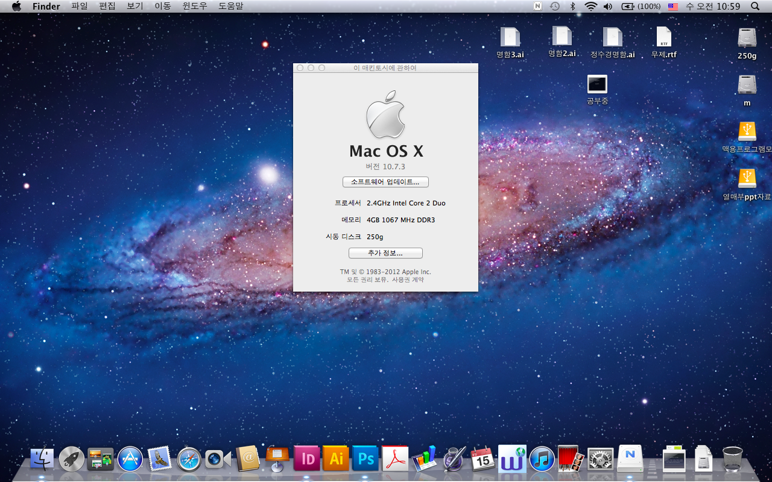Open the Mac App Store dock icon
Screen dimensions: 772x482
coord(130,459)
